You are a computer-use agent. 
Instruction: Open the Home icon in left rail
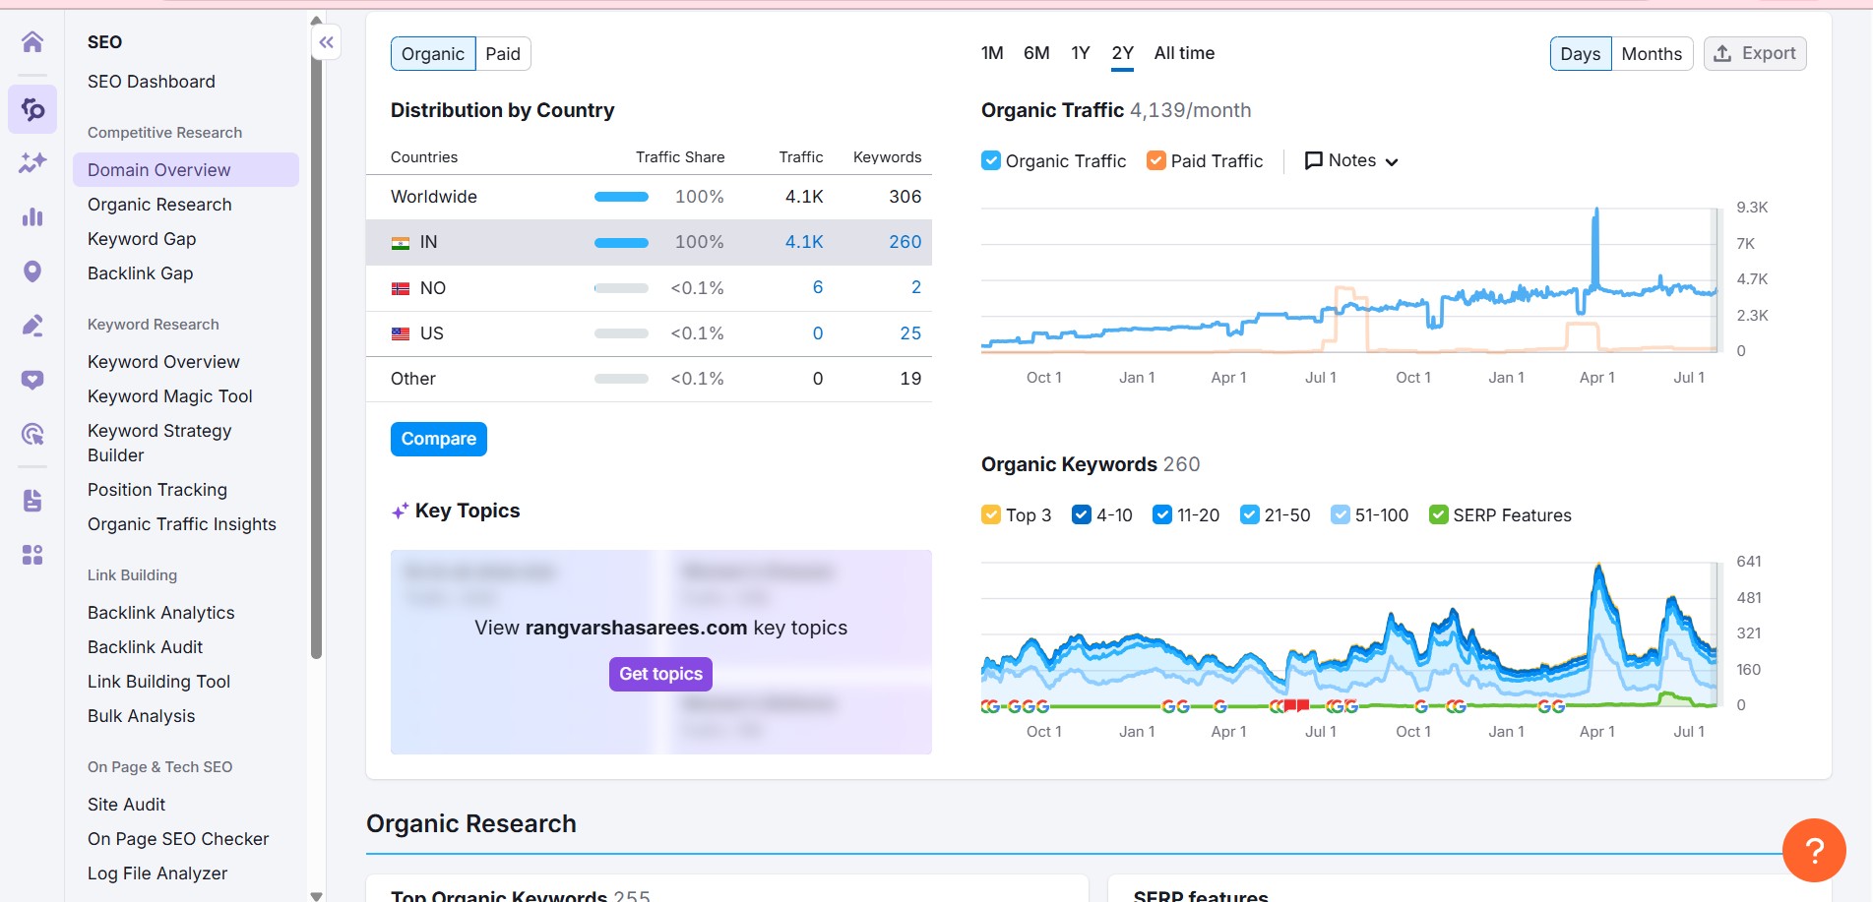[x=32, y=41]
